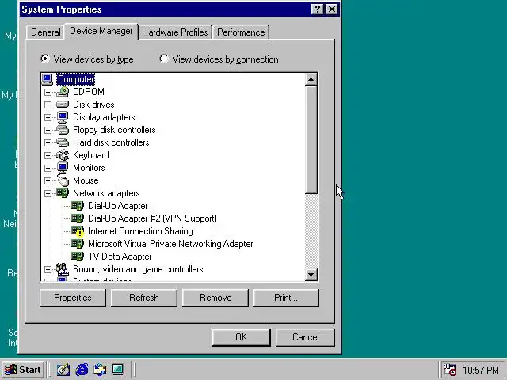Open the Start menu

tap(23, 370)
